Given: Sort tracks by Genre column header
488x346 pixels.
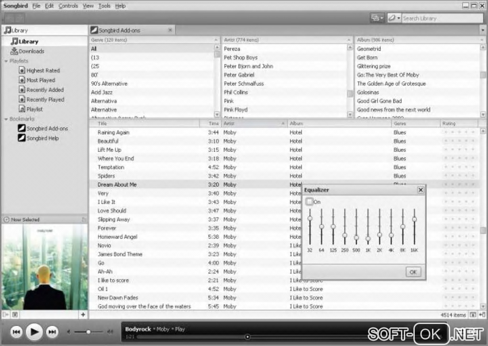Looking at the screenshot, I should [x=416, y=123].
